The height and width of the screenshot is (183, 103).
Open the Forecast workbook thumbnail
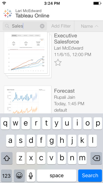(x=28, y=100)
